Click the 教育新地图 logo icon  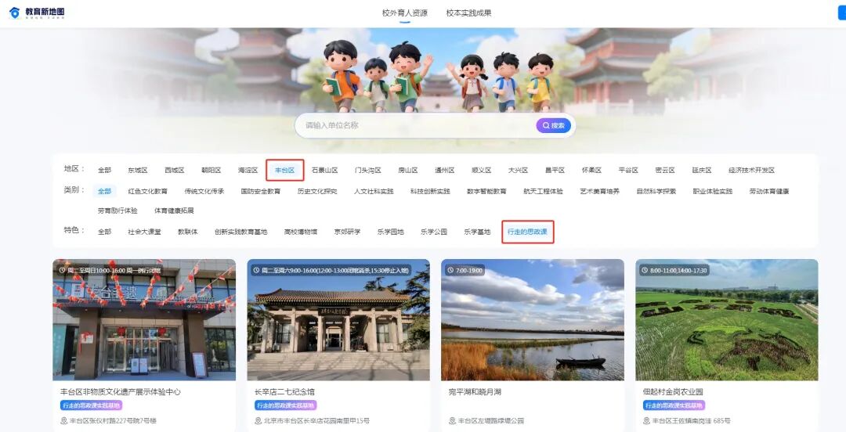click(x=14, y=13)
